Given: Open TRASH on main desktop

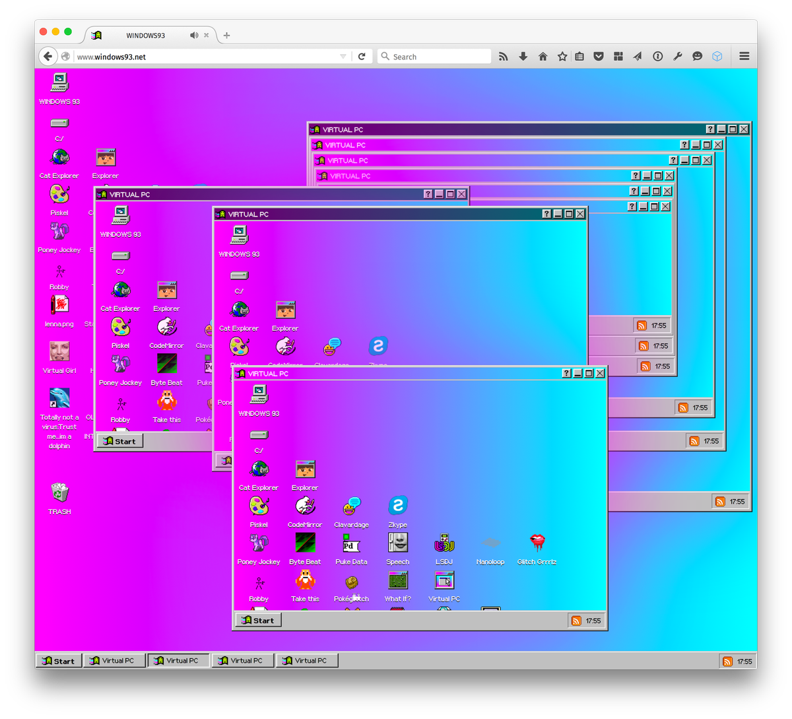Looking at the screenshot, I should 59,493.
